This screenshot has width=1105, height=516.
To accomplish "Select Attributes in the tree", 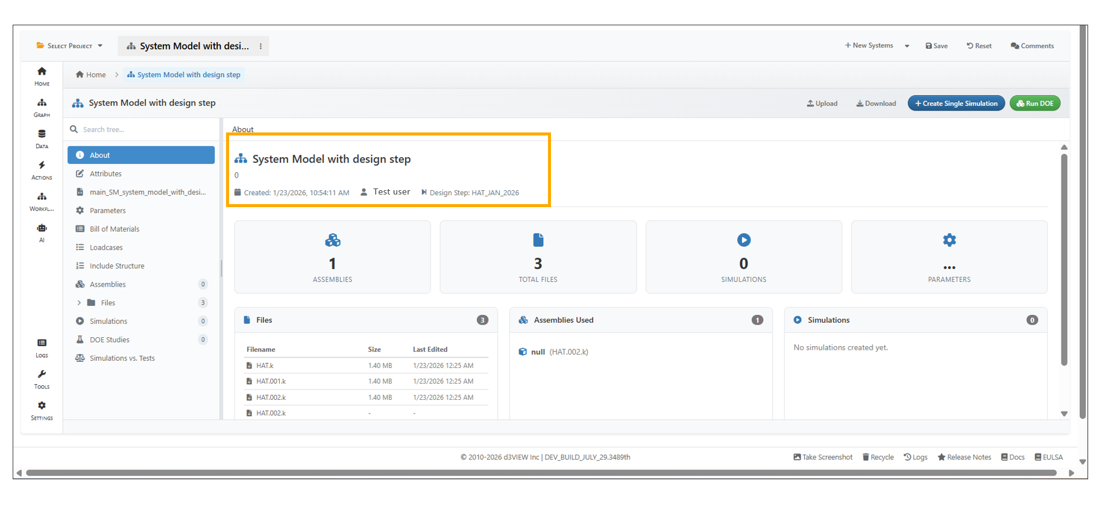I will tap(105, 173).
